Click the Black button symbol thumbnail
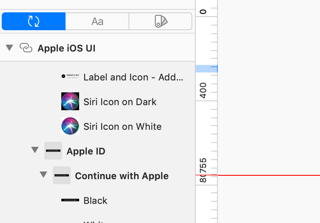Viewport: 320px width, 223px height. pyautogui.click(x=70, y=200)
